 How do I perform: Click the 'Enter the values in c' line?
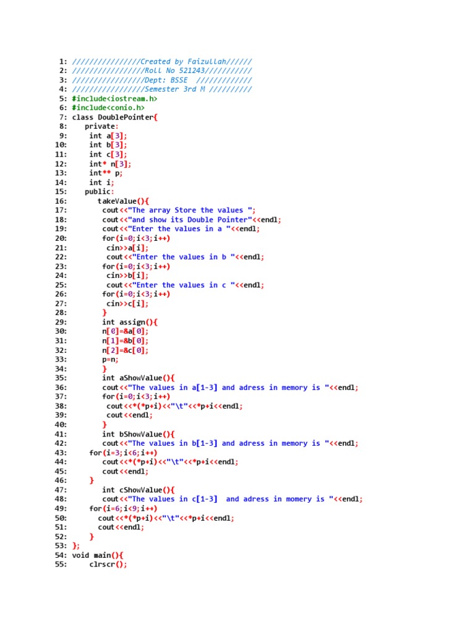186,285
